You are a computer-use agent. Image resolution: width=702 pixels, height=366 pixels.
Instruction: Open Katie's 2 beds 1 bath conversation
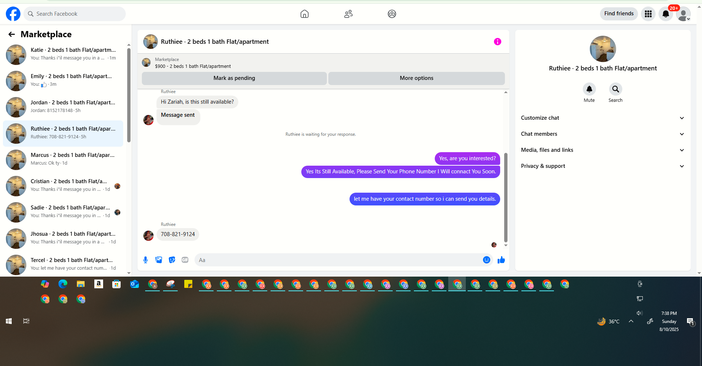point(63,55)
